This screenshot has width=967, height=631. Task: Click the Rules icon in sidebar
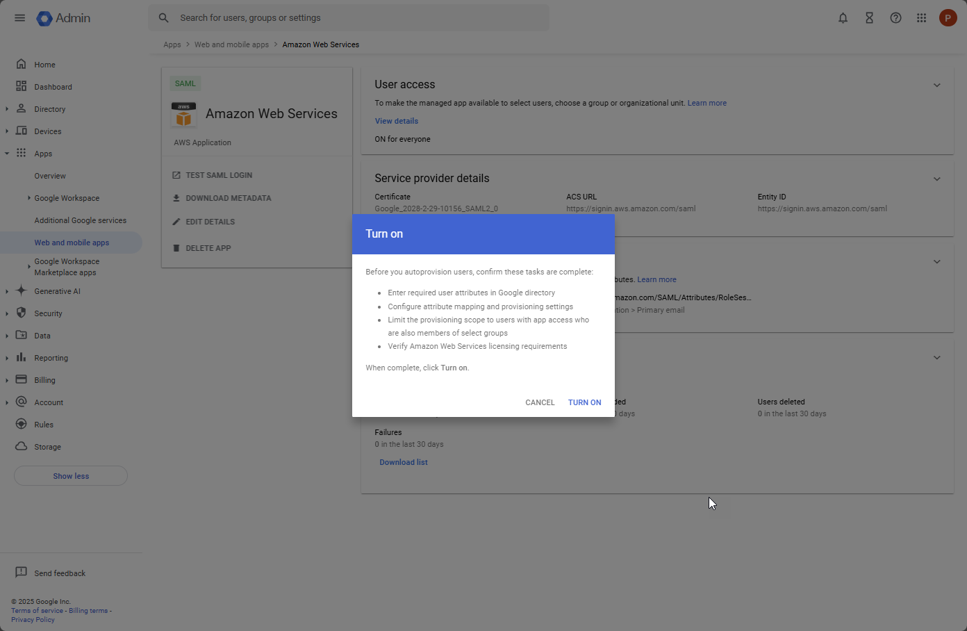(x=21, y=424)
